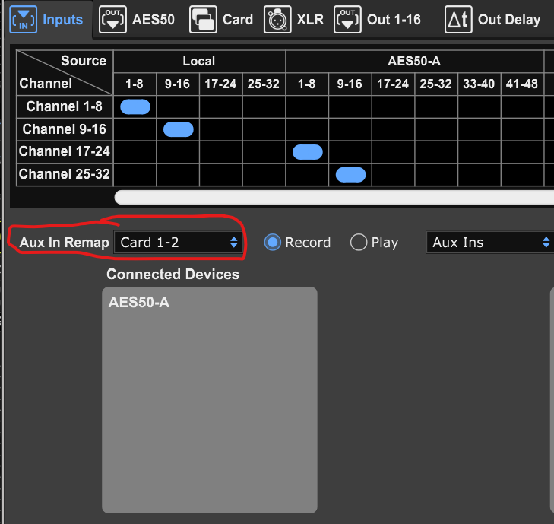The height and width of the screenshot is (524, 554).
Task: Select the Record radio button
Action: click(272, 243)
